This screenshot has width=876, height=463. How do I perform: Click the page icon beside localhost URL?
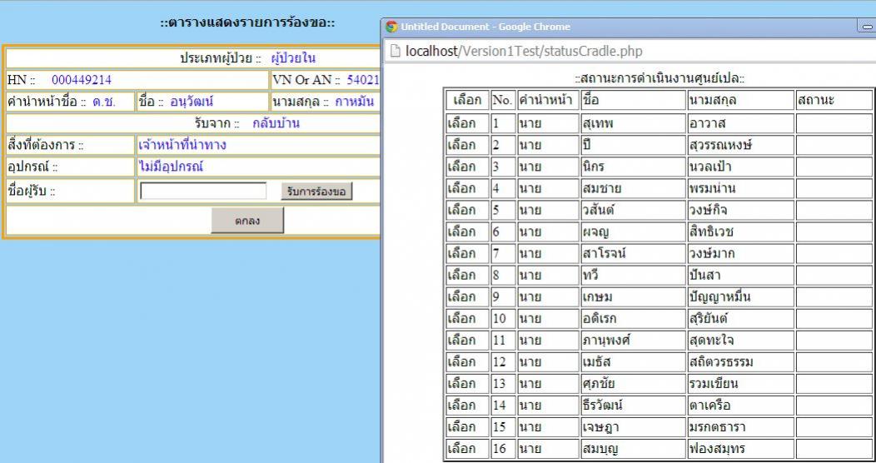[x=396, y=51]
